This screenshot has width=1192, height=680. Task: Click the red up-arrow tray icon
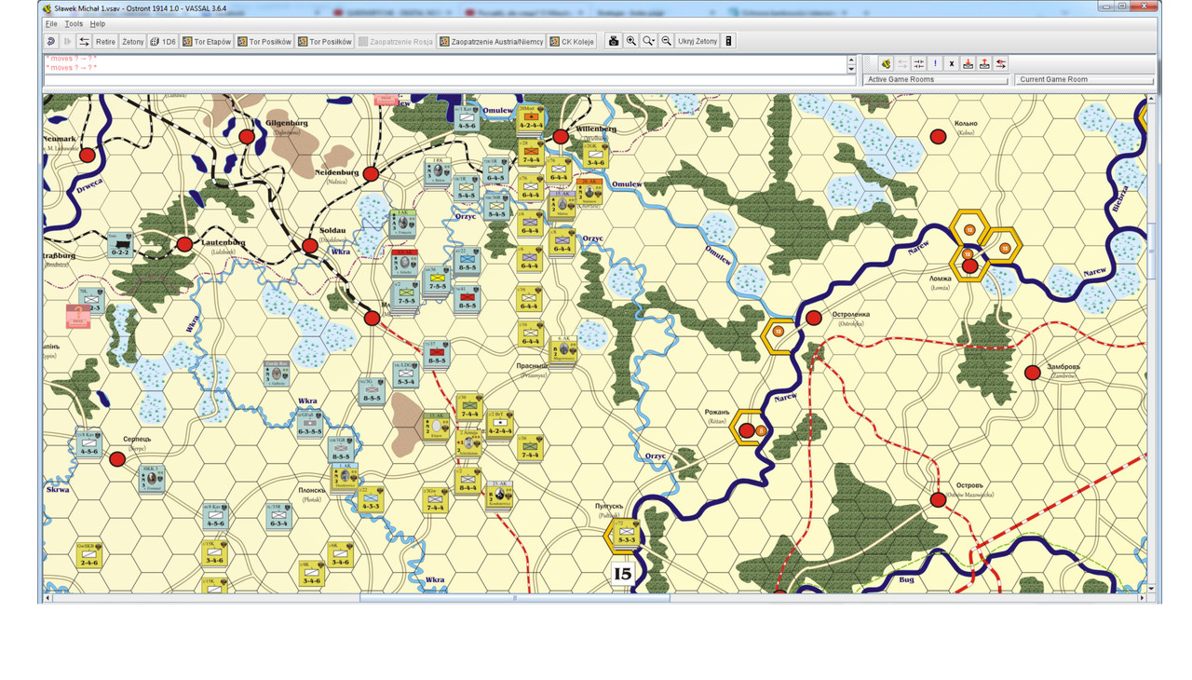click(984, 63)
